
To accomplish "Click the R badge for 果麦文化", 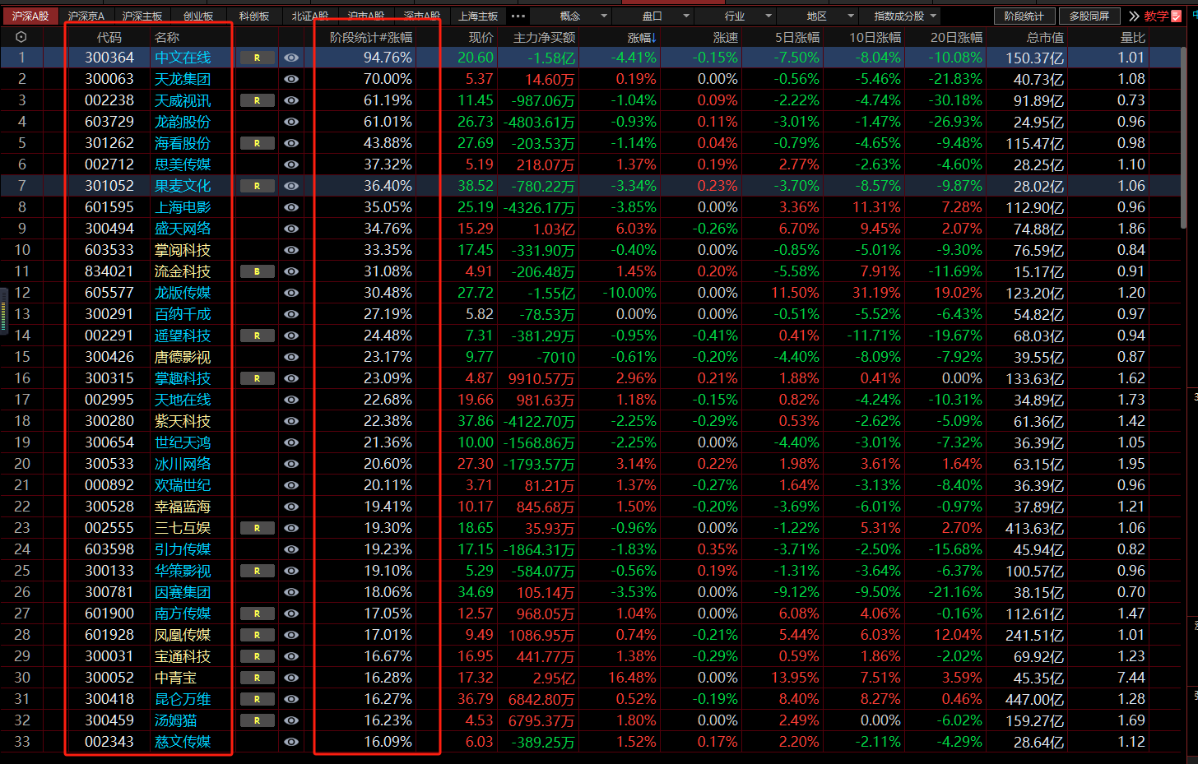I will 258,186.
